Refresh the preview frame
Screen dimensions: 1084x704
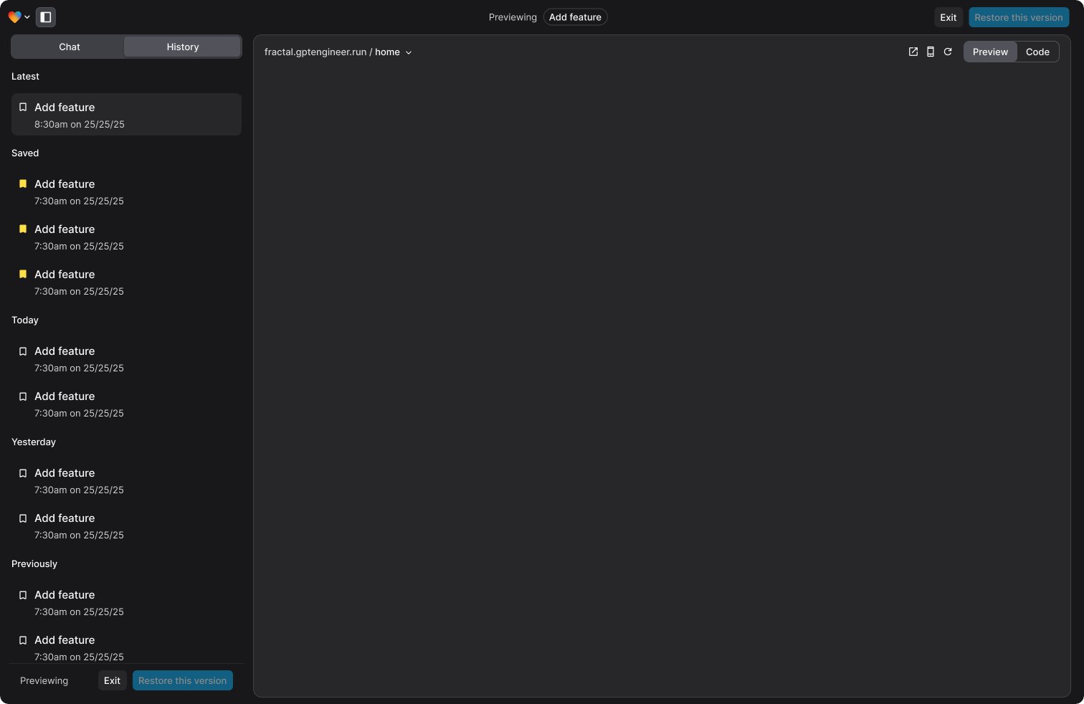click(948, 51)
